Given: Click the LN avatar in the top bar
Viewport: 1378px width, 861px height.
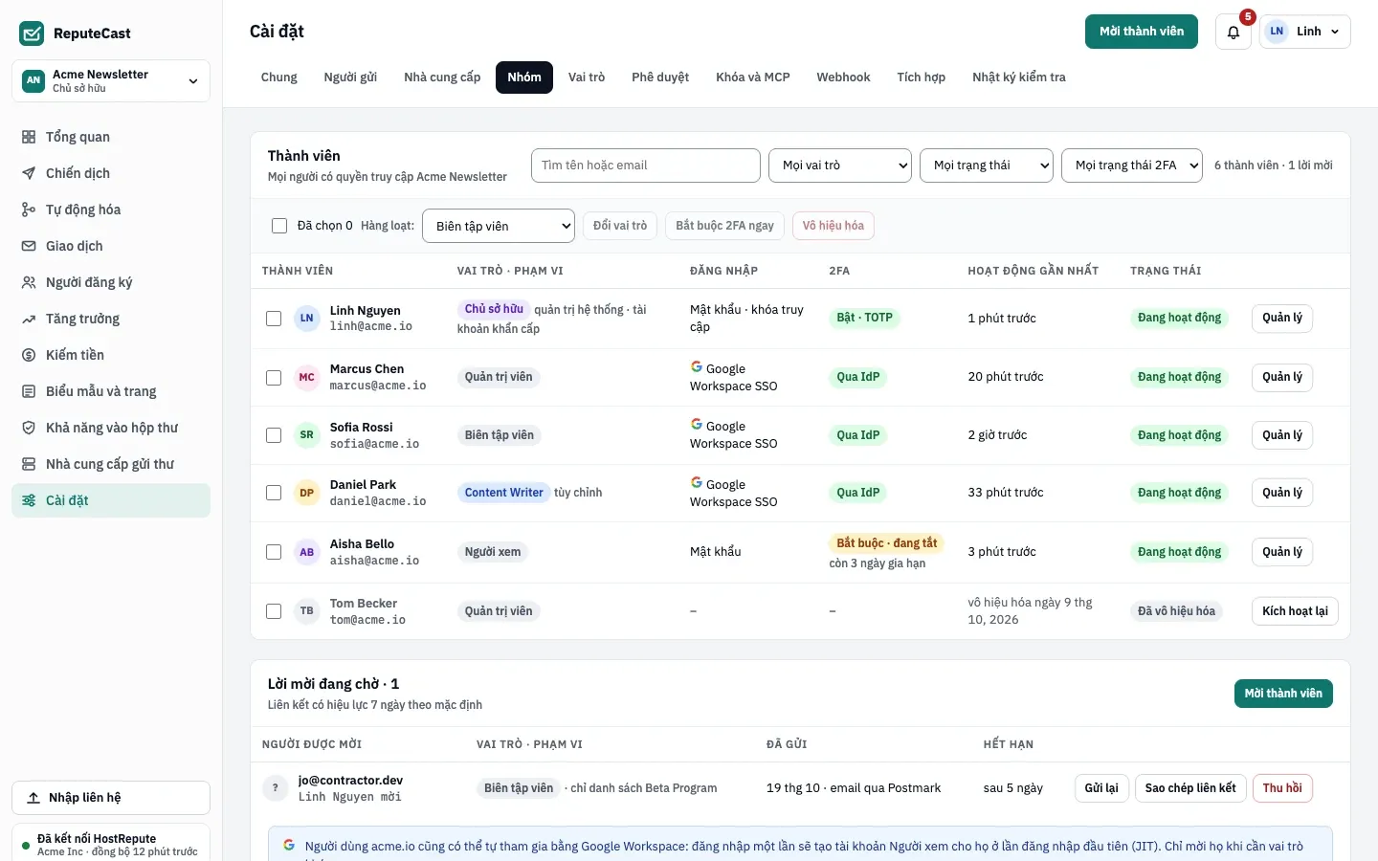Looking at the screenshot, I should (1277, 32).
